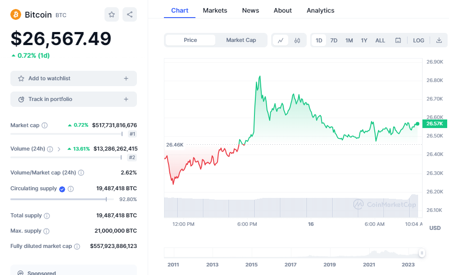
Task: Toggle LOG scale on the chart
Action: (418, 41)
